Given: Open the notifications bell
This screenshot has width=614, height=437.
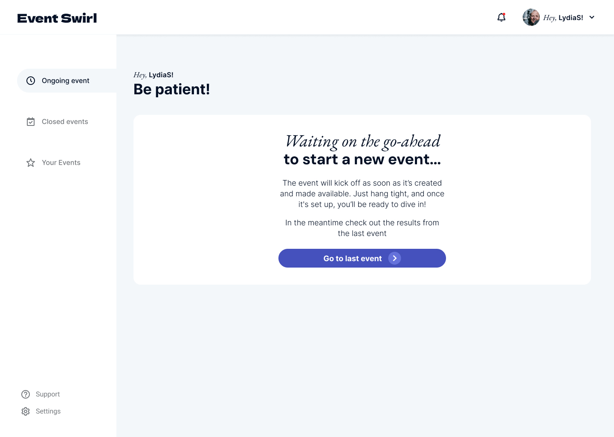Looking at the screenshot, I should 501,17.
